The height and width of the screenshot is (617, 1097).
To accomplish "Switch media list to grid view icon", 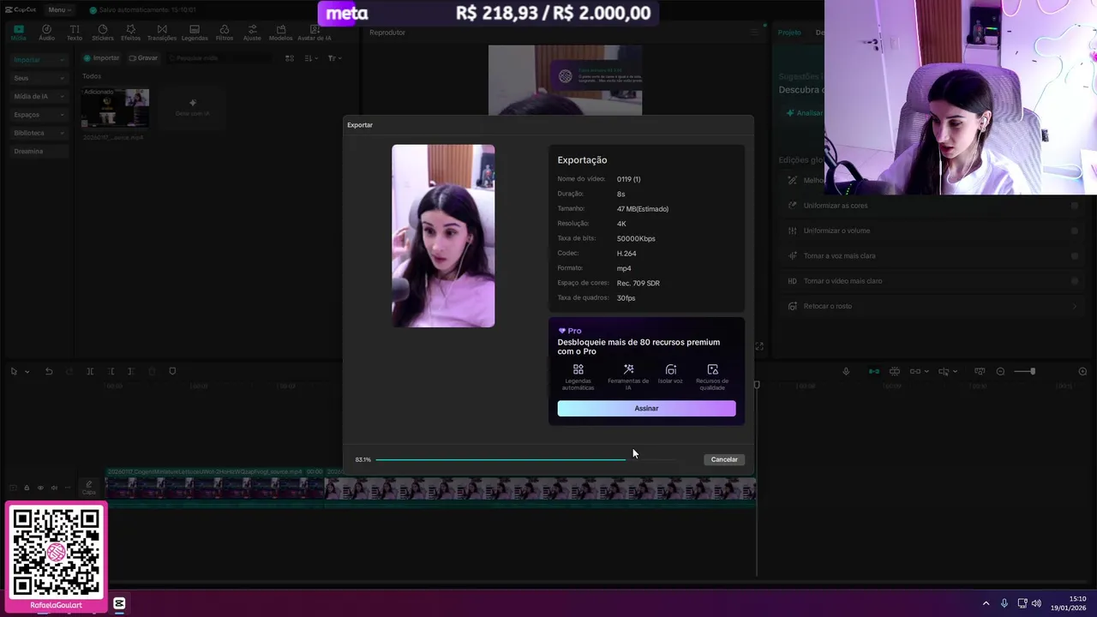I will tap(290, 58).
